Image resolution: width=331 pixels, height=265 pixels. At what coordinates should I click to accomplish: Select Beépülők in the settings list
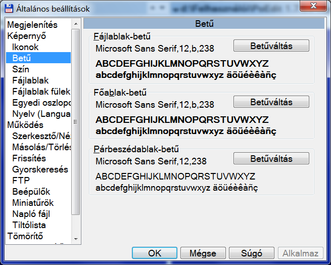tap(31, 192)
